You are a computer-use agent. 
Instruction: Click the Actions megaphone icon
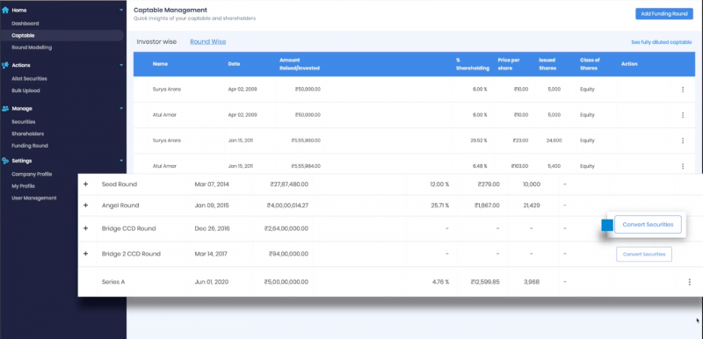pyautogui.click(x=5, y=65)
